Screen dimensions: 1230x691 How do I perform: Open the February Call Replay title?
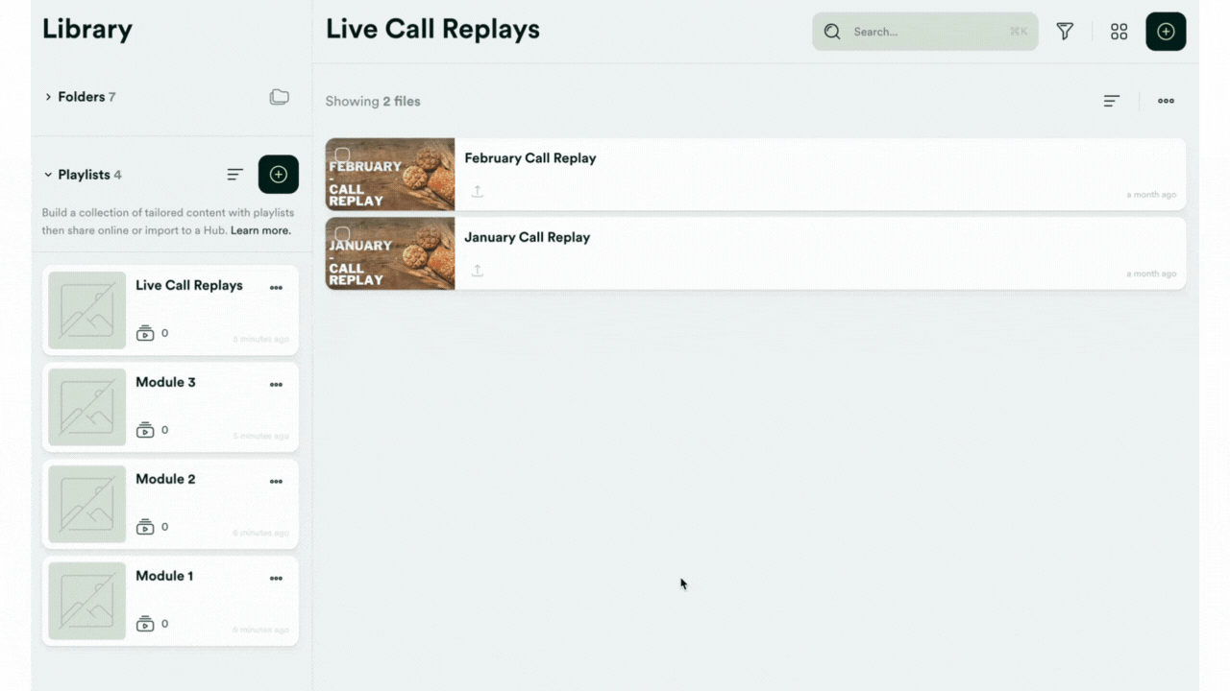tap(530, 158)
